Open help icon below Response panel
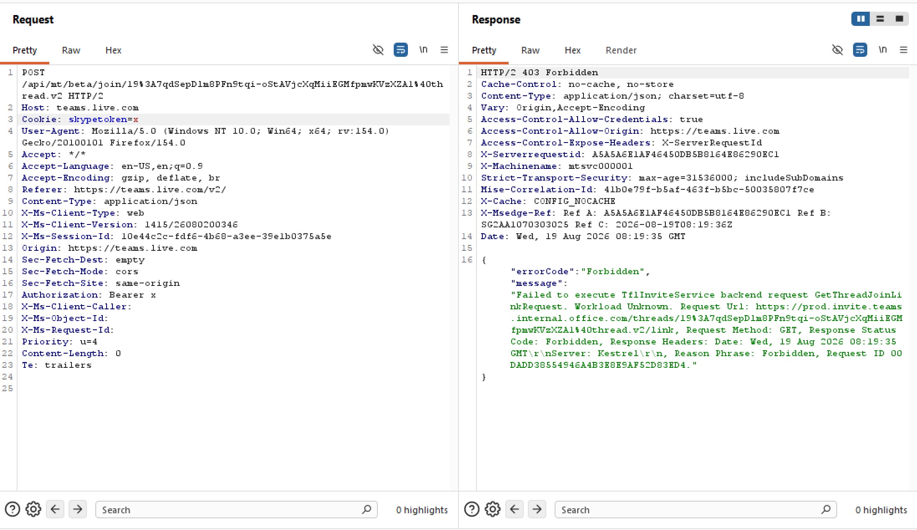The width and height of the screenshot is (917, 530). [x=472, y=510]
